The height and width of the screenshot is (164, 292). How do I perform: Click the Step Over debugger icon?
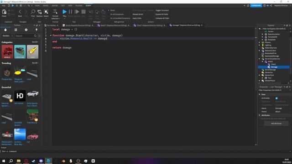click(x=97, y=12)
